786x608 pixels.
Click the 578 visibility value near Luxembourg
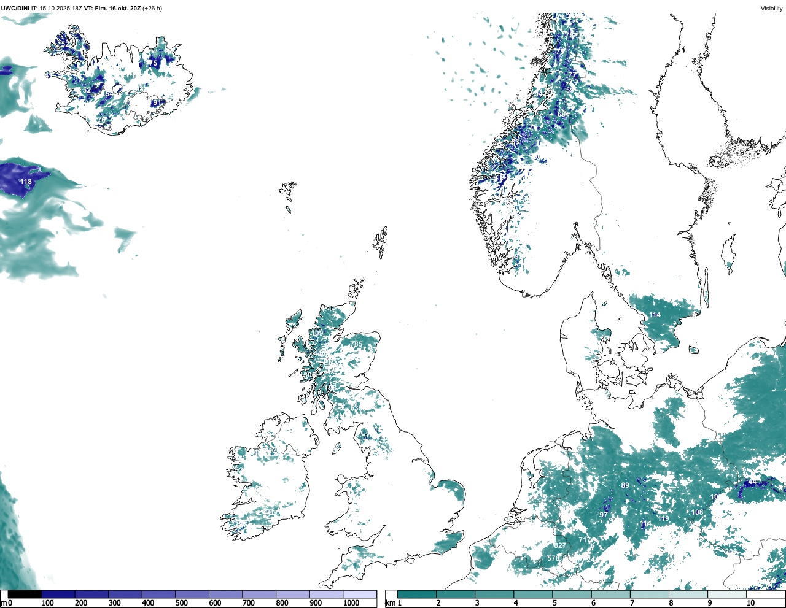pyautogui.click(x=553, y=558)
